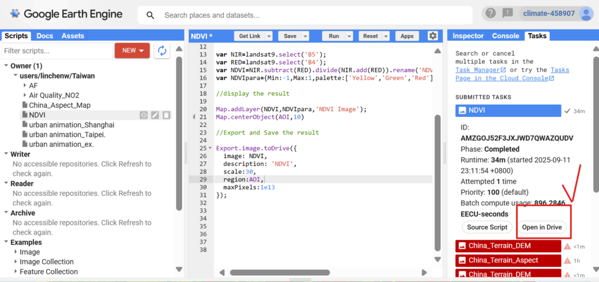Click scripts panel scroll-down arrow
599x282 pixels.
tap(179, 269)
